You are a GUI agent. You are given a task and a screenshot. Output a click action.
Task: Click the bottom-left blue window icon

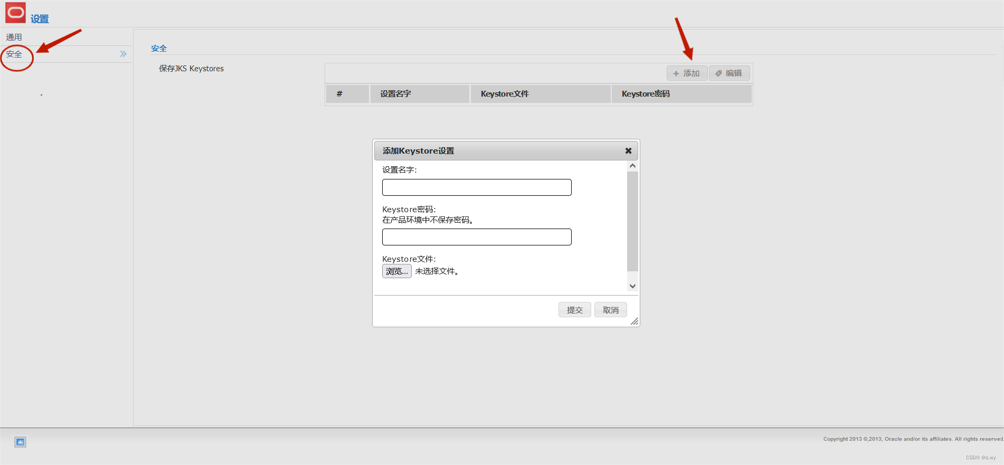(20, 442)
